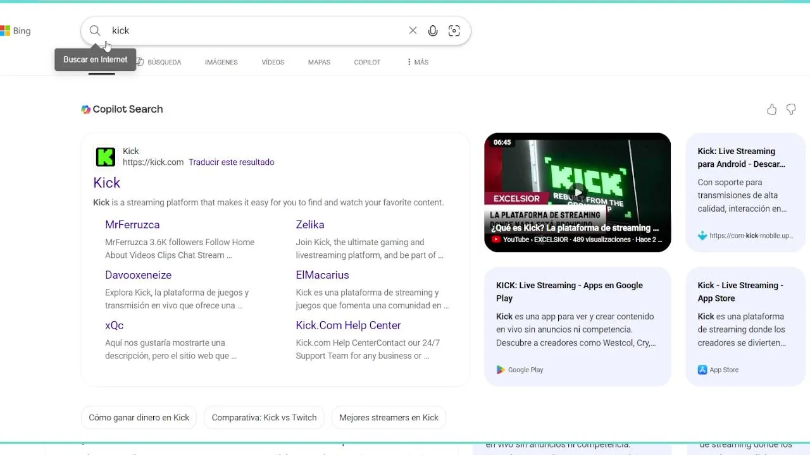Click the App Store source icon
810x455 pixels.
(702, 370)
